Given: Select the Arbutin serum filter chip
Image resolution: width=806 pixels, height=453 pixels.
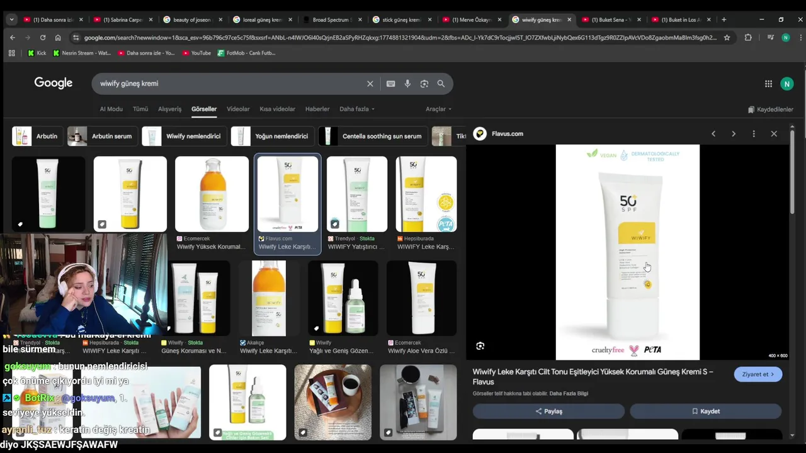Looking at the screenshot, I should pyautogui.click(x=102, y=136).
